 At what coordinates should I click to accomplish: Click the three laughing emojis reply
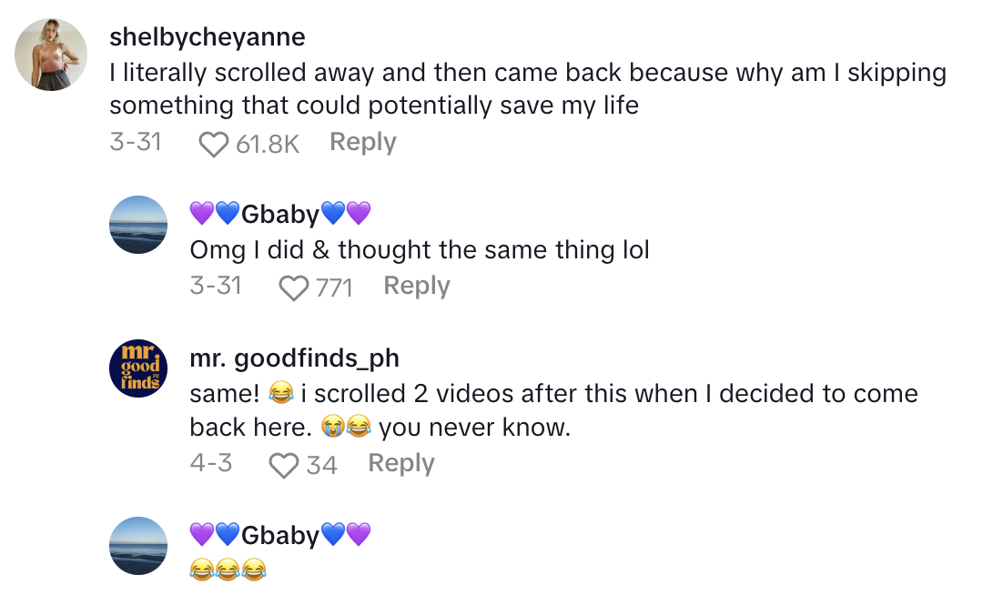point(228,570)
